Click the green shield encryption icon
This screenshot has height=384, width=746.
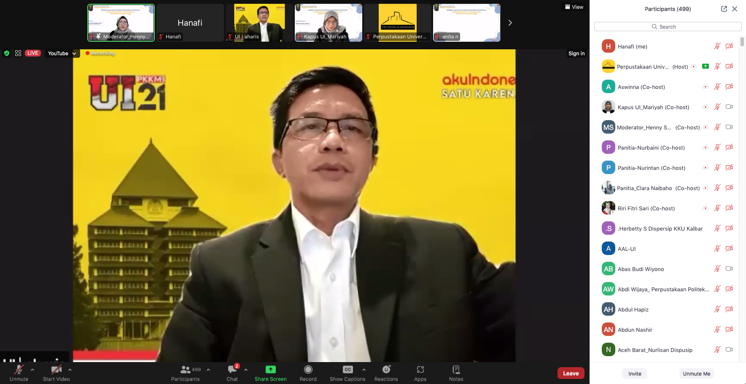(x=7, y=53)
